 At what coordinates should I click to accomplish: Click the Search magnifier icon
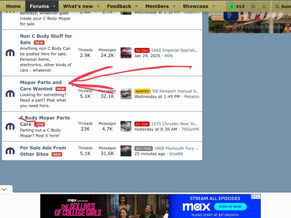277,6
